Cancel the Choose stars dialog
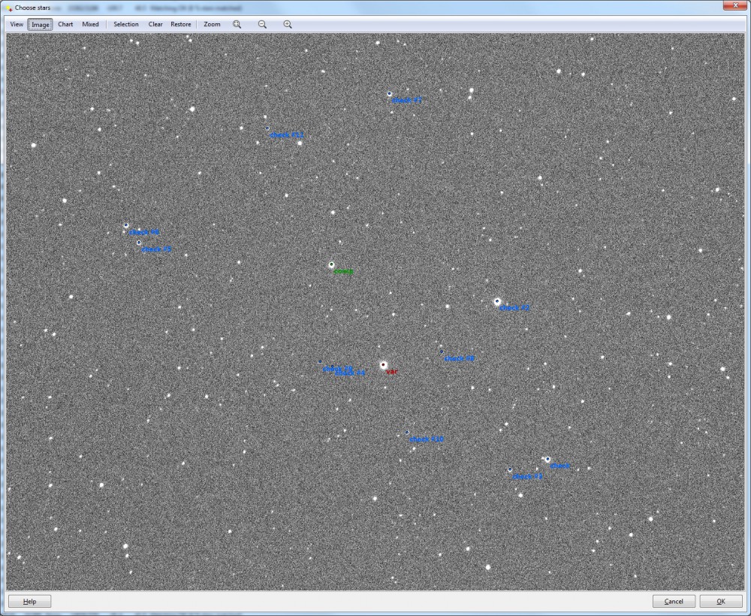The height and width of the screenshot is (616, 751). point(674,601)
